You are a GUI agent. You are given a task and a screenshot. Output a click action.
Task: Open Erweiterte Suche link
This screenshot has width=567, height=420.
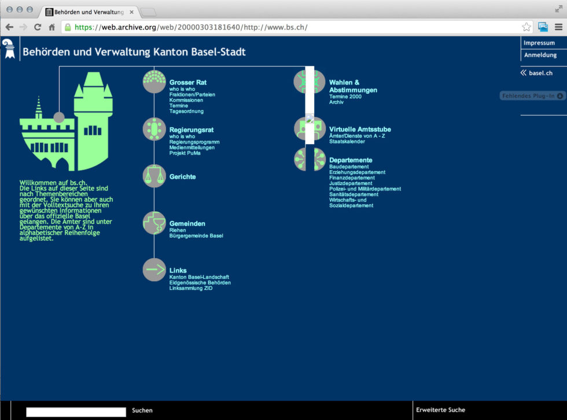pos(440,410)
